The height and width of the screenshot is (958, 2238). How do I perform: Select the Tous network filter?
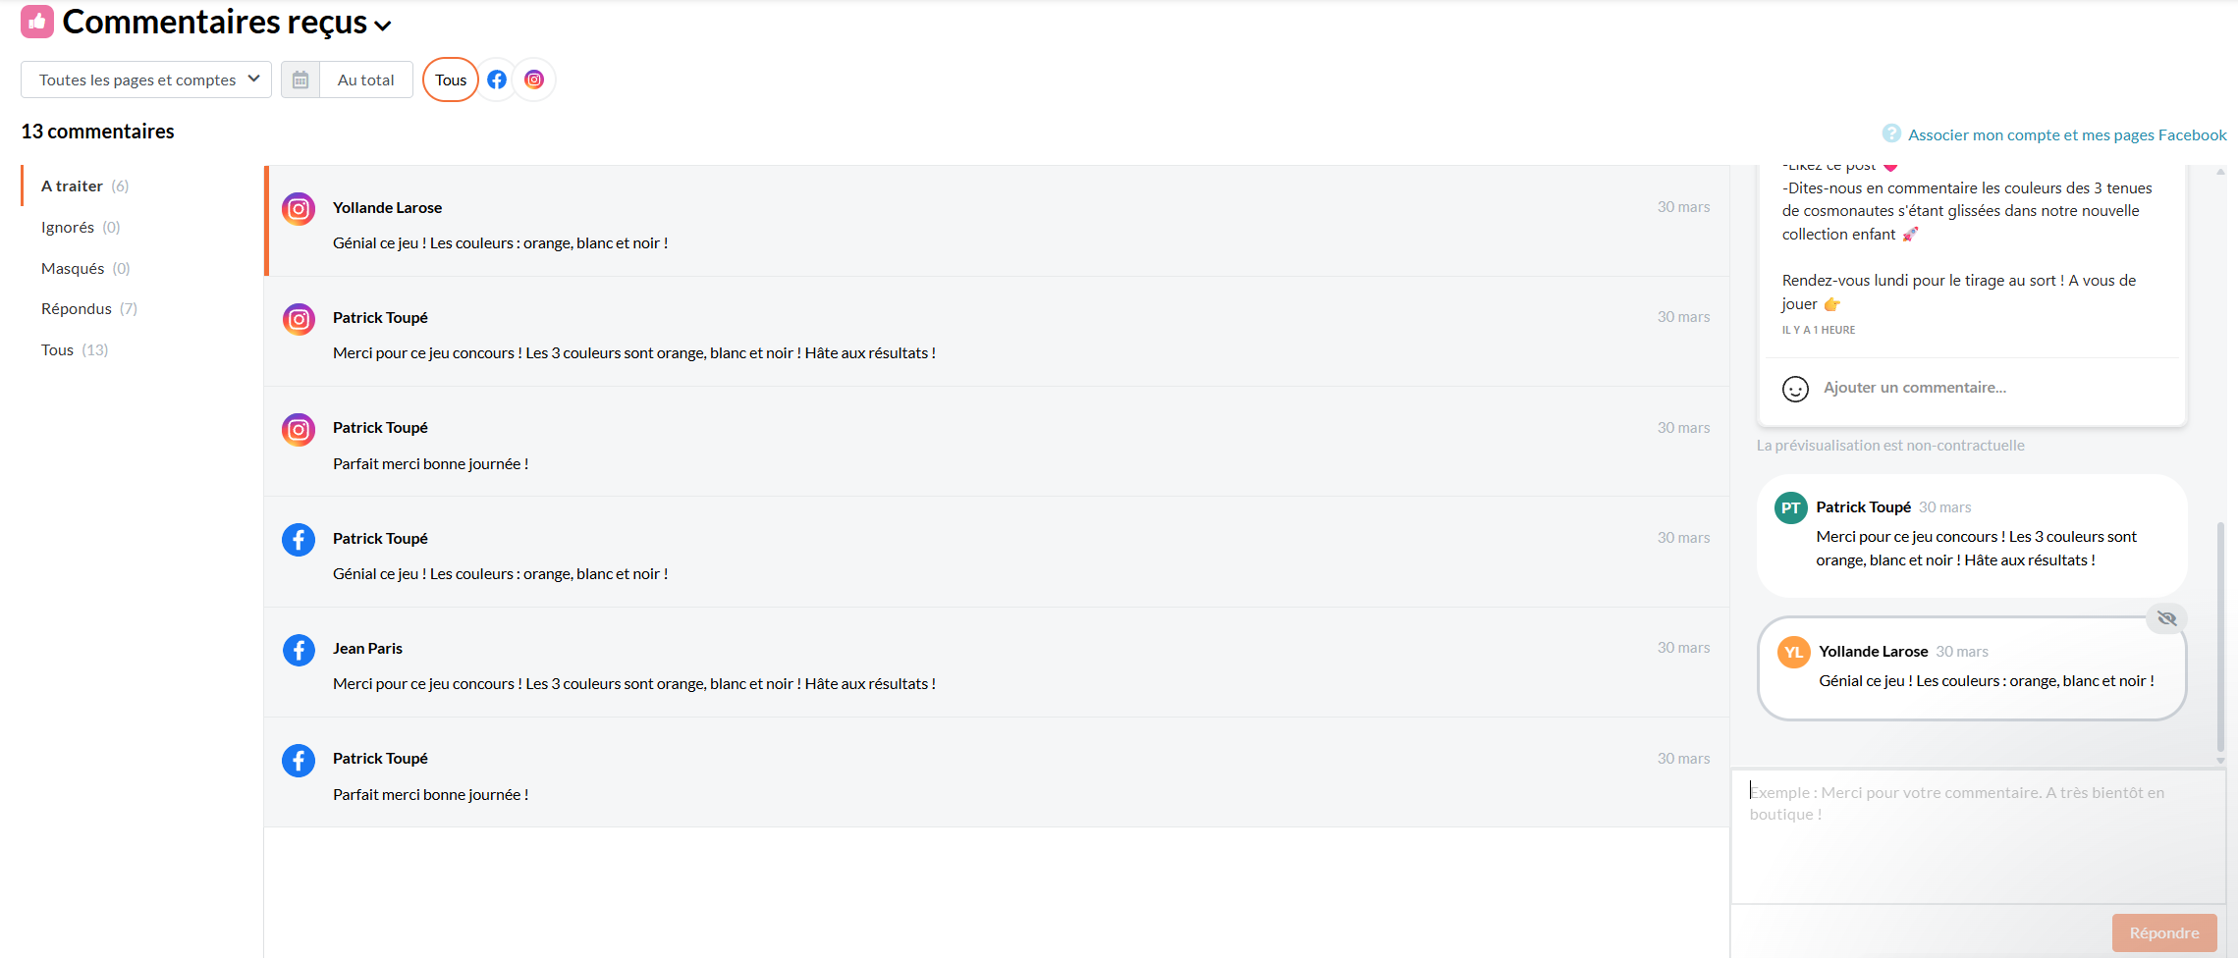pos(451,80)
